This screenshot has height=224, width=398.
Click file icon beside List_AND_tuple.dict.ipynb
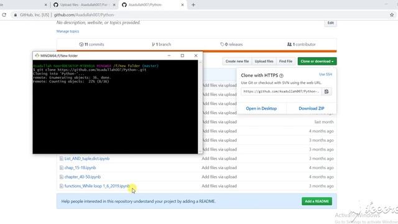click(x=61, y=159)
